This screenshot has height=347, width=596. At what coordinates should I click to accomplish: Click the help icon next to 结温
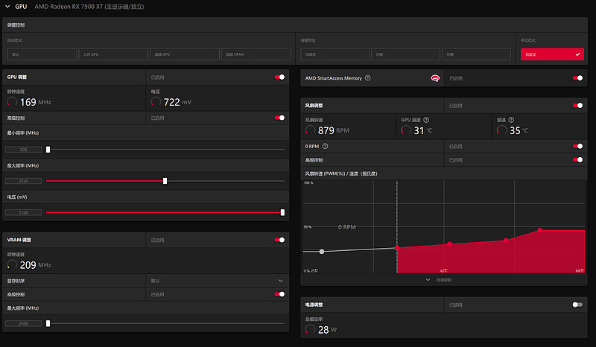513,119
